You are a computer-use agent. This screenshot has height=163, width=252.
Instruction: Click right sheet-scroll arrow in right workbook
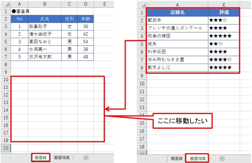click(x=154, y=159)
